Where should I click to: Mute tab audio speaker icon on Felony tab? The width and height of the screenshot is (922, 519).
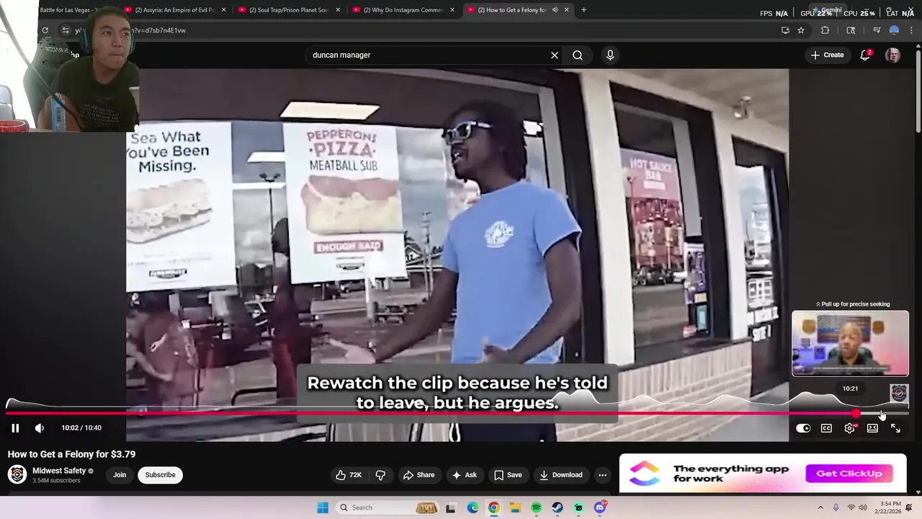coord(555,10)
